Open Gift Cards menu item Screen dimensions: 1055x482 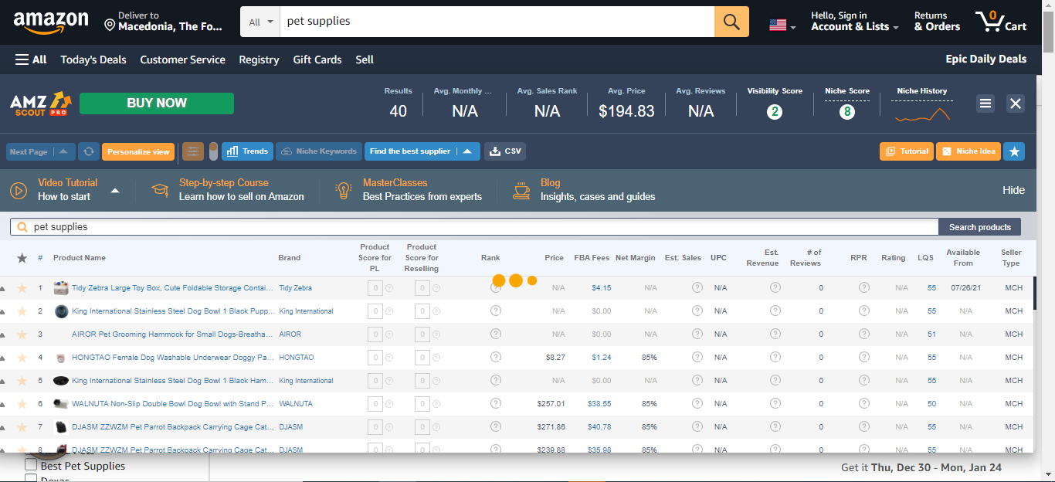(317, 59)
